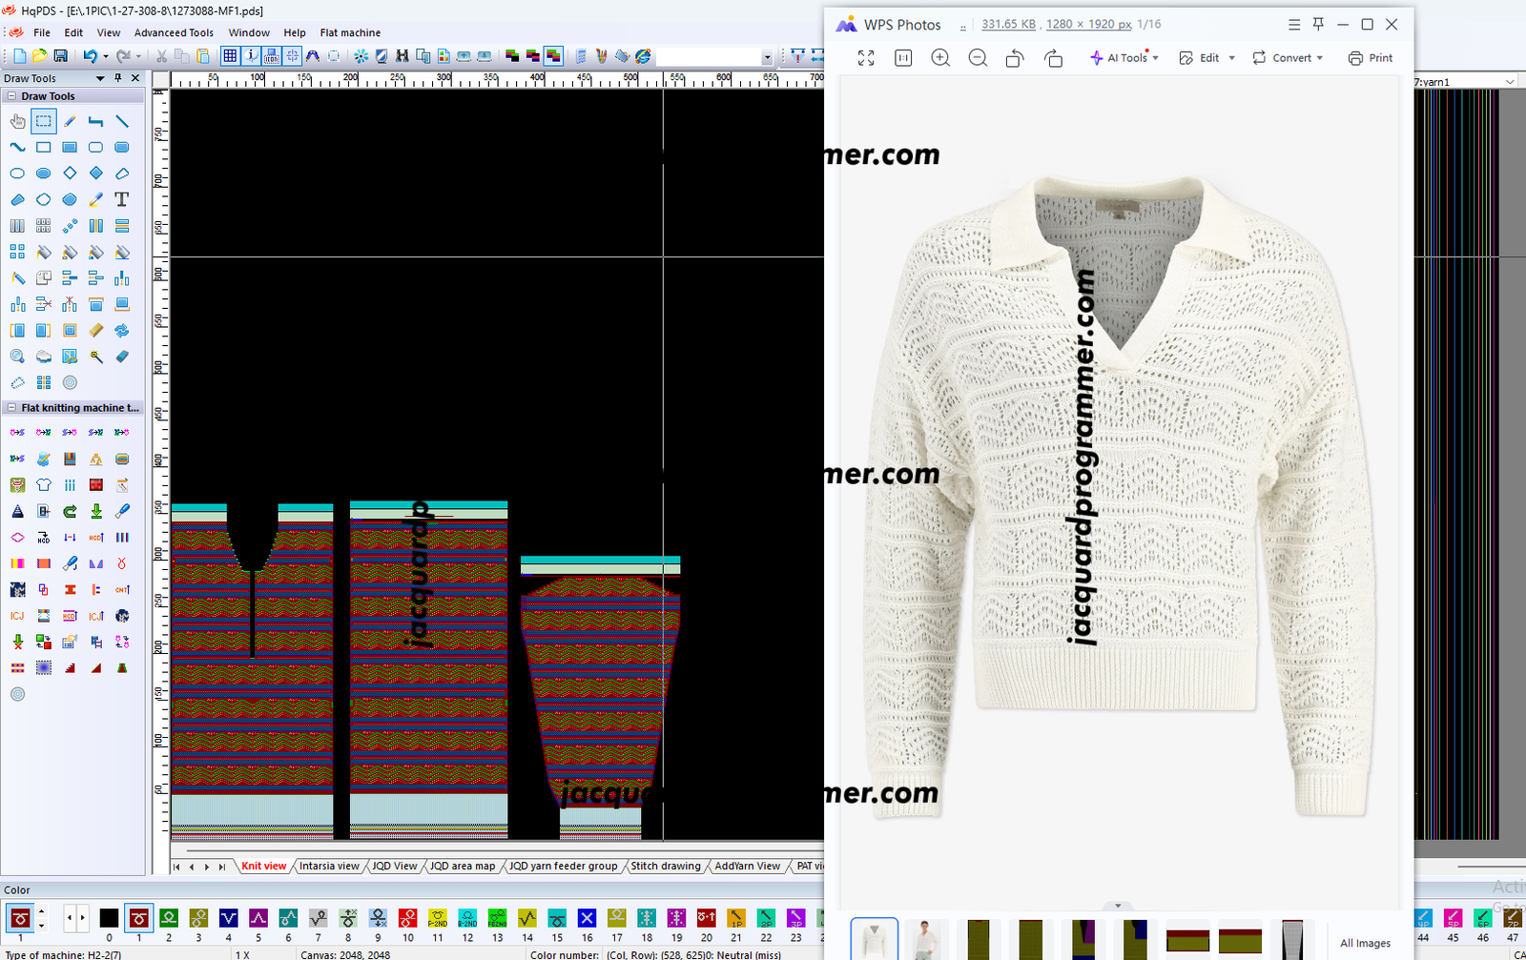Select color swatch number 16
The height and width of the screenshot is (960, 1526).
pyautogui.click(x=587, y=918)
